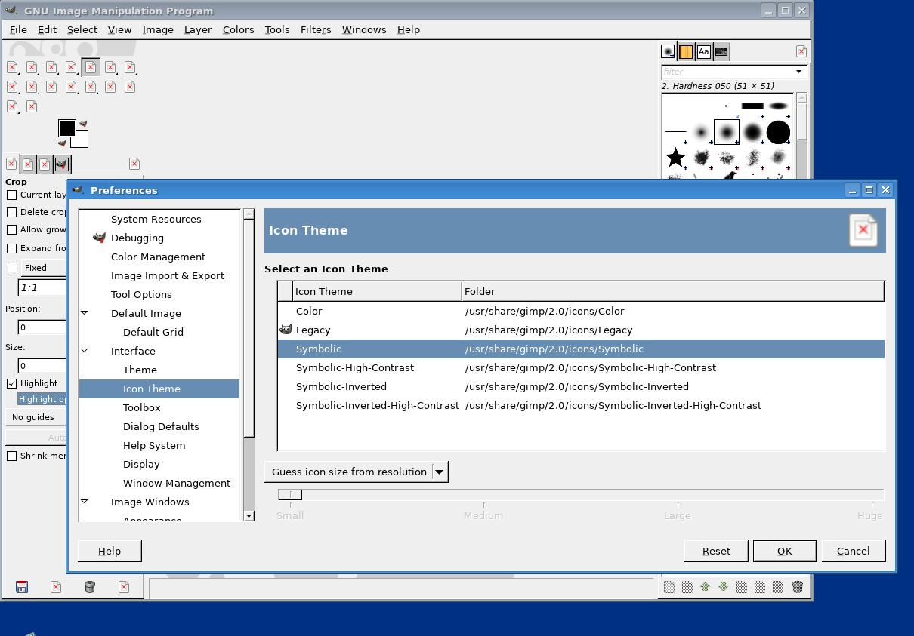Click the Help button in Preferences
The width and height of the screenshot is (914, 636).
point(110,551)
